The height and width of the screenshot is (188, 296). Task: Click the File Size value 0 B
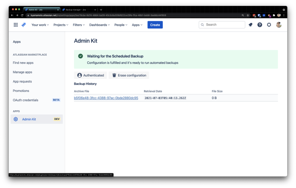[x=214, y=98]
